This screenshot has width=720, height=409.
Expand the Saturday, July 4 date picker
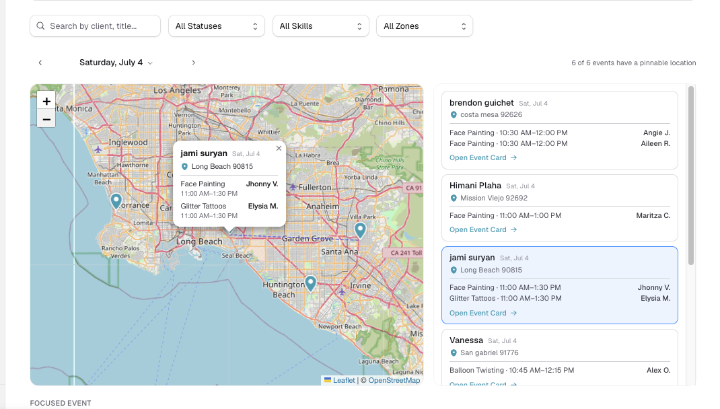[116, 63]
